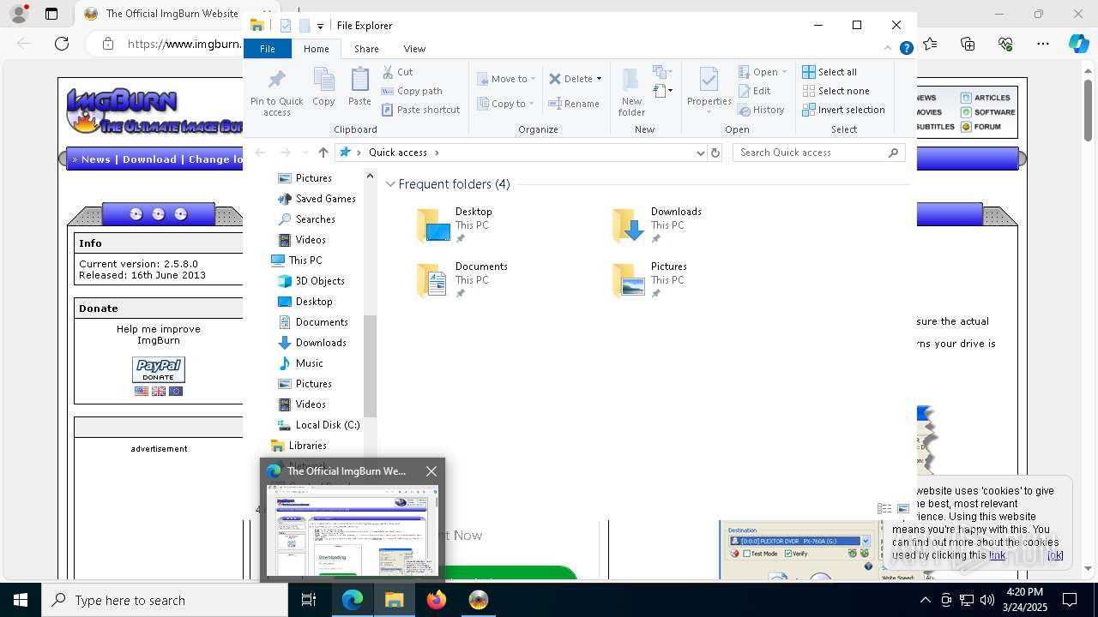The image size is (1098, 617).
Task: Switch to Details view layout
Action: [884, 509]
